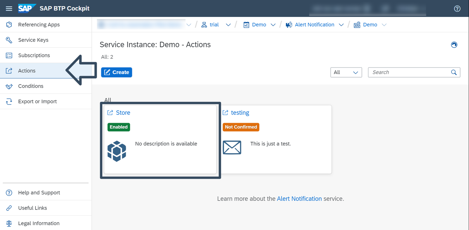Expand the blurred global account breadcrumb dropdown

tap(189, 25)
